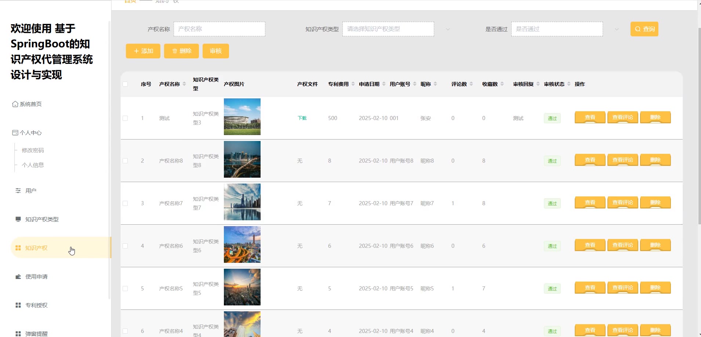Sort by 审核状态 column arrows
Screen dimensions: 701x337
[x=569, y=84]
